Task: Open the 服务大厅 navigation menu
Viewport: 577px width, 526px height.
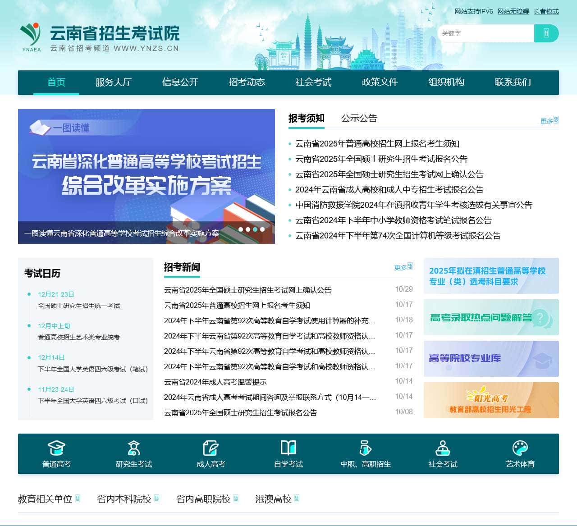Action: click(114, 82)
